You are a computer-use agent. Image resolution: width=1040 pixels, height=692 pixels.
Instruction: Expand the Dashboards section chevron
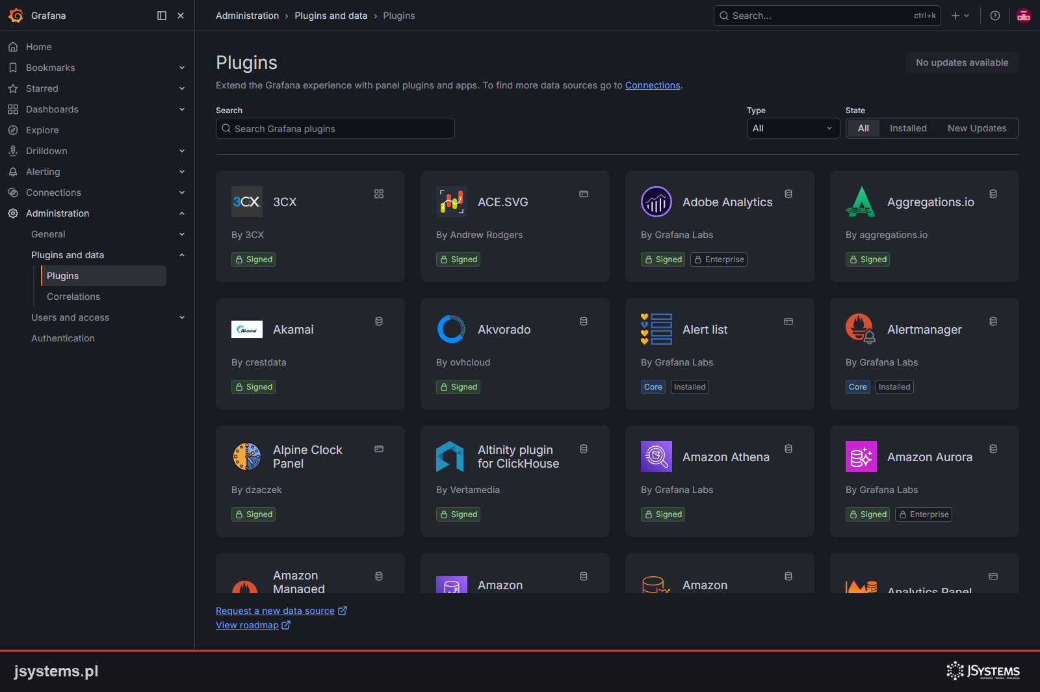point(182,109)
